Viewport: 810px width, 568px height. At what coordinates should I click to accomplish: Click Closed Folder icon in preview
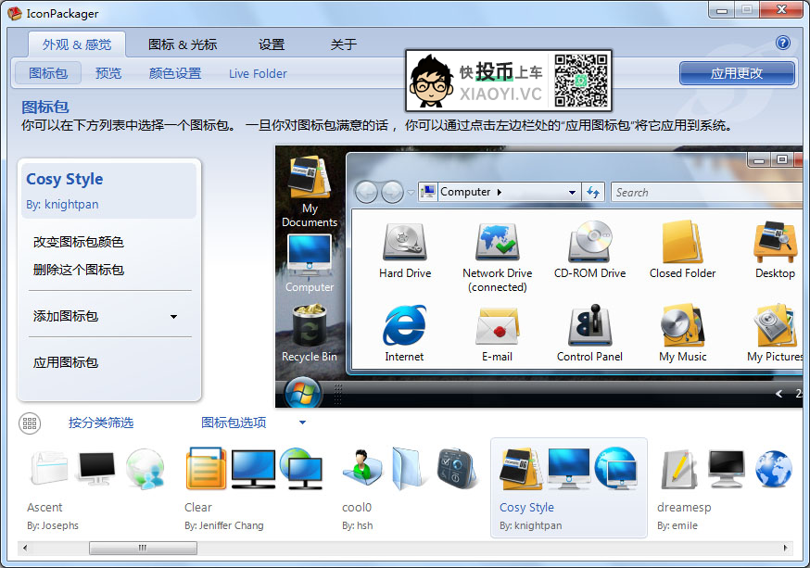click(682, 242)
